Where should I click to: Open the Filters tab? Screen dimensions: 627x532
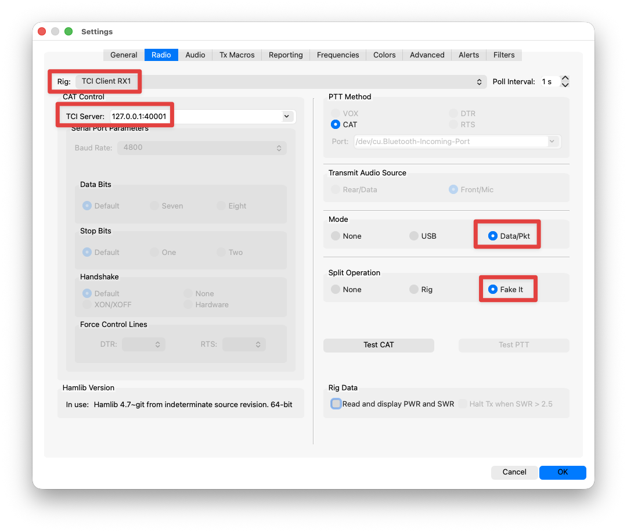[x=504, y=55]
